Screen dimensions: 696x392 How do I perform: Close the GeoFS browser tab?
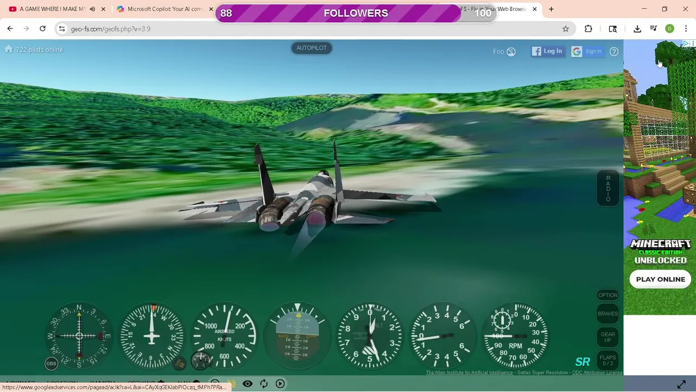click(535, 9)
